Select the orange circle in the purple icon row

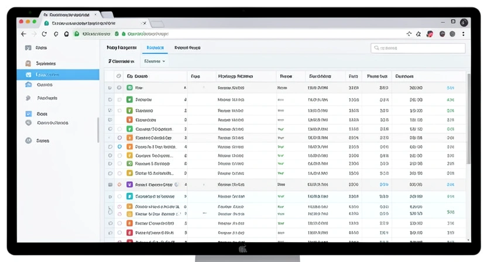119,184
